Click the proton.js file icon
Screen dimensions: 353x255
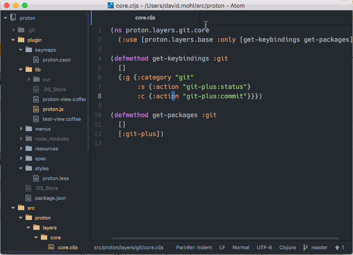[x=36, y=109]
